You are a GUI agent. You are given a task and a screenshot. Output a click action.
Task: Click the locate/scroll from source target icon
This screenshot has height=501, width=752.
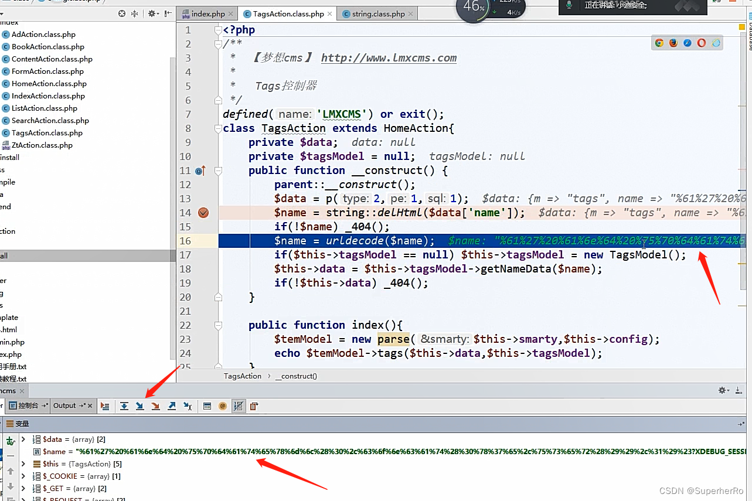click(x=122, y=13)
